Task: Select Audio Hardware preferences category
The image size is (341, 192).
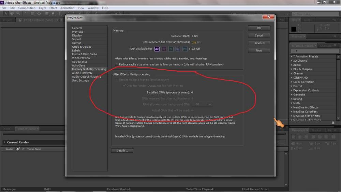Action: click(82, 73)
